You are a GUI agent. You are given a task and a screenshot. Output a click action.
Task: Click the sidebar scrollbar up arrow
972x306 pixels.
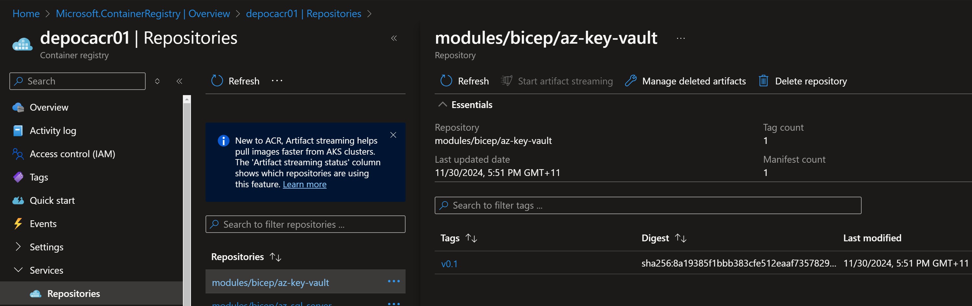(187, 99)
